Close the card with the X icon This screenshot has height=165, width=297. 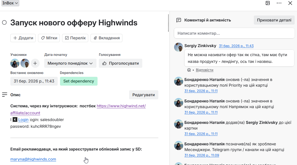coord(290,3)
